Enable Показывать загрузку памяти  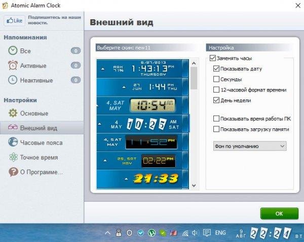point(216,129)
